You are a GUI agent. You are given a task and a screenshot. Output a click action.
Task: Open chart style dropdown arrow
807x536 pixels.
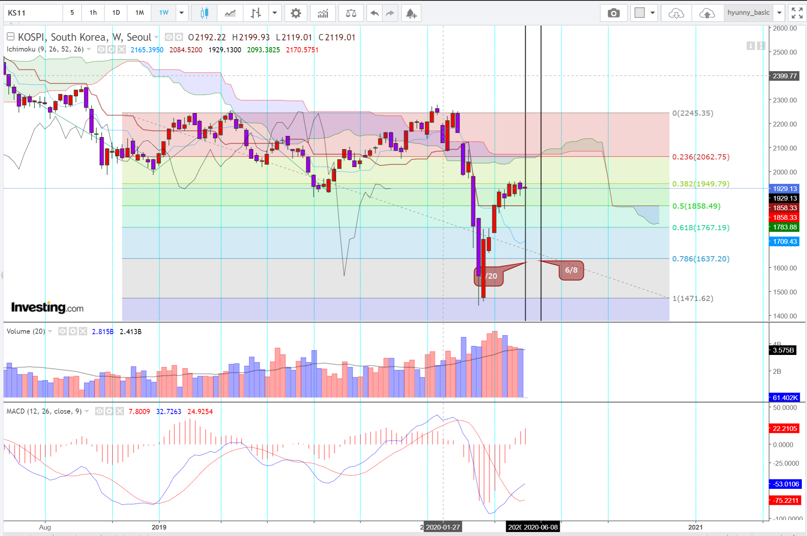click(x=275, y=13)
